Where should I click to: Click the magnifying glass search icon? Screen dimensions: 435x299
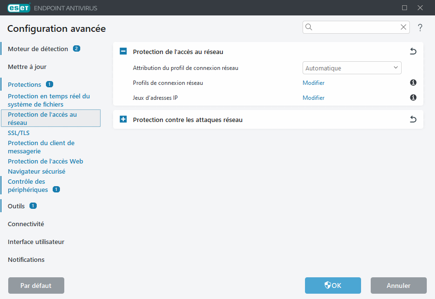click(x=309, y=27)
